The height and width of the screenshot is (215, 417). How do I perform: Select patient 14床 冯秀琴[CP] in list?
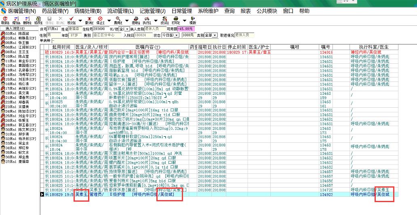click(x=19, y=75)
